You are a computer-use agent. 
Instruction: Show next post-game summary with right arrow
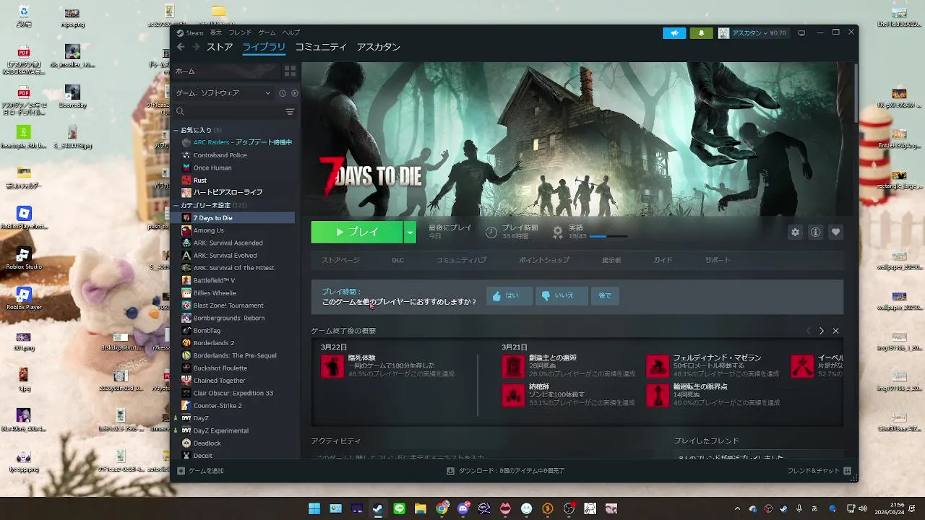click(822, 331)
